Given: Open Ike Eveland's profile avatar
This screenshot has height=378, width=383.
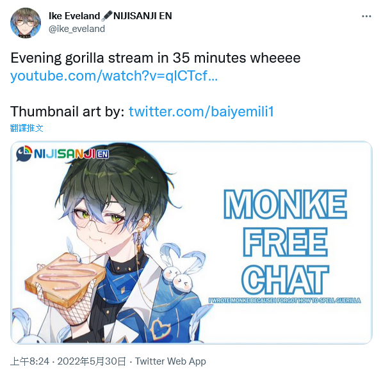Looking at the screenshot, I should [x=26, y=23].
